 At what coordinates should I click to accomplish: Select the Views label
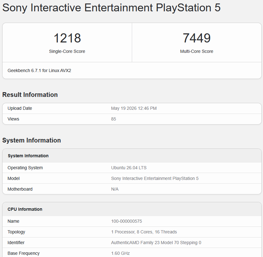tap(14, 119)
